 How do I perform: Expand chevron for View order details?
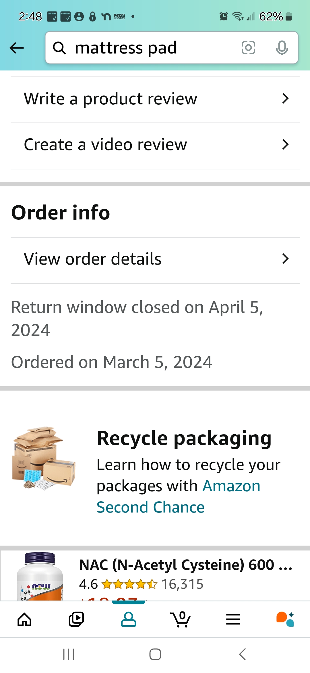[285, 259]
